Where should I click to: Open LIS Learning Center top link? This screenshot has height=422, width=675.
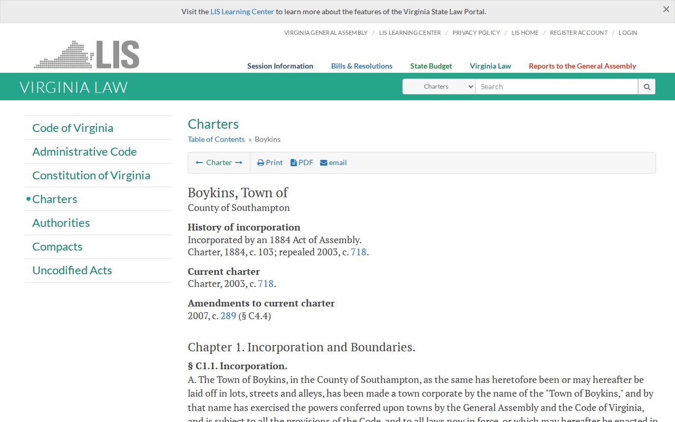pos(410,33)
